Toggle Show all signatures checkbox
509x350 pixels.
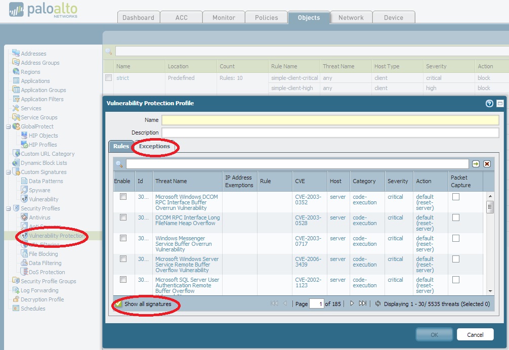pyautogui.click(x=118, y=304)
